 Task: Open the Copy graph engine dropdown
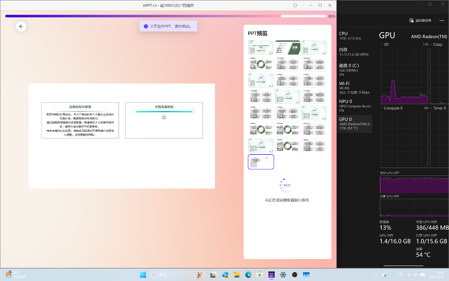click(431, 44)
